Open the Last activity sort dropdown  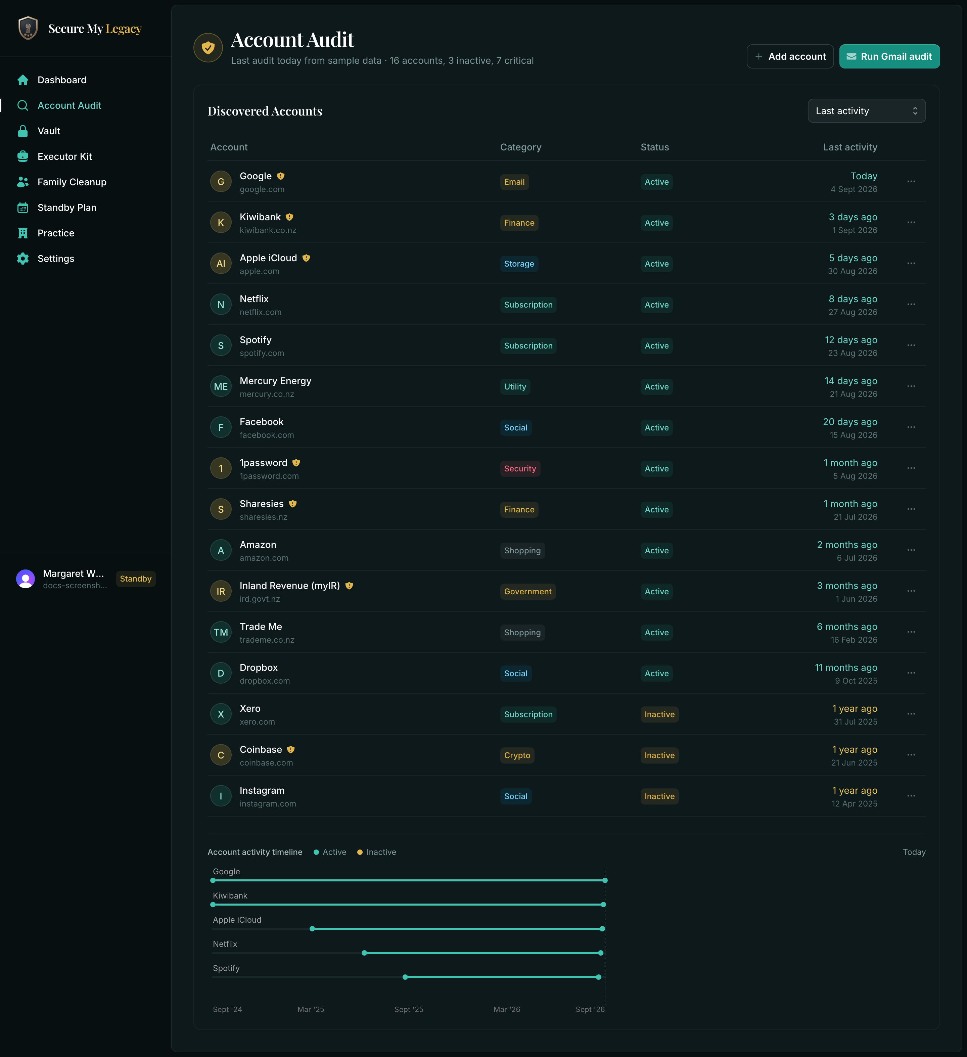866,111
